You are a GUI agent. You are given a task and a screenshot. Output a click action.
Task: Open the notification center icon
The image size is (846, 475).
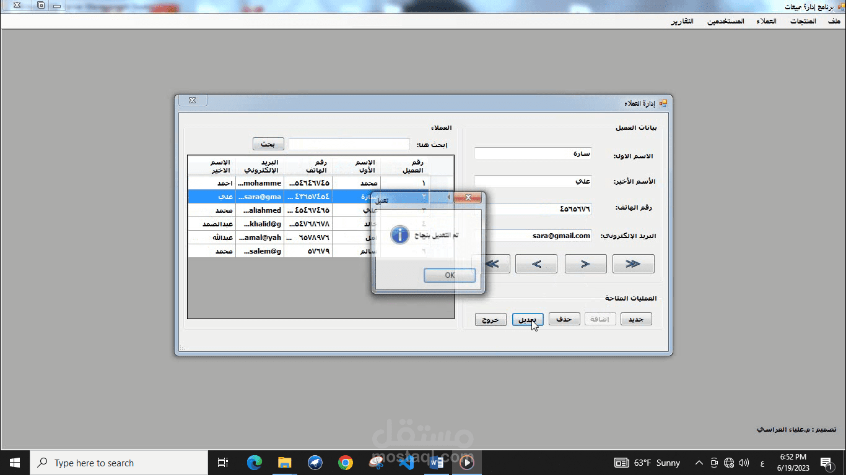[x=826, y=463]
